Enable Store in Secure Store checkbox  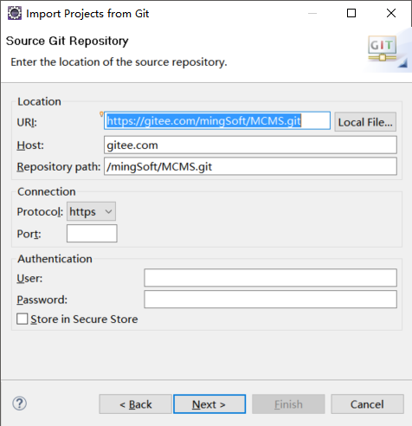[x=23, y=319]
